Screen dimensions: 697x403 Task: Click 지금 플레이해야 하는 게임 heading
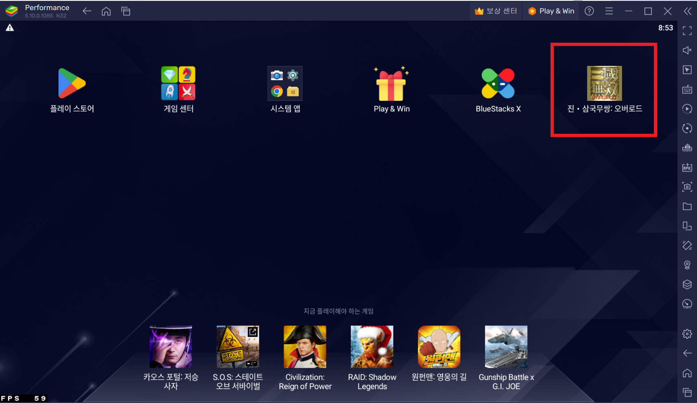[339, 311]
